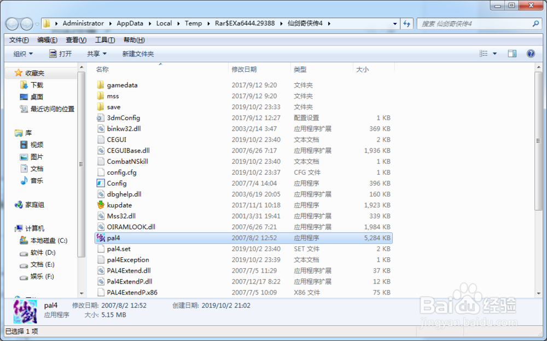Click the search magnifier icon
The width and height of the screenshot is (547, 341).
point(536,24)
